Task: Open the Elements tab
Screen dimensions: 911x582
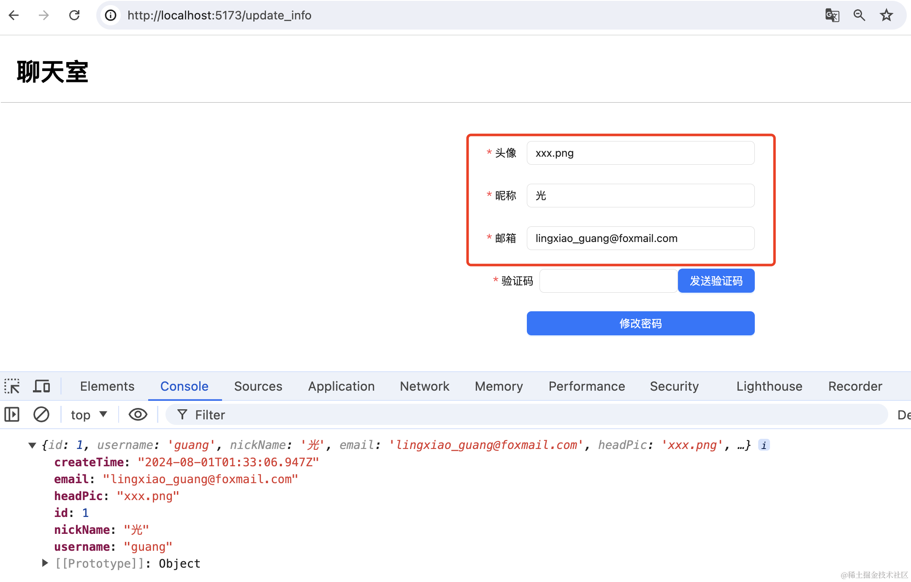Action: [x=107, y=386]
